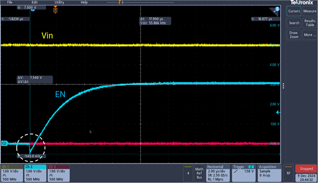
Task: Add channel 4 with the numbered button
Action: (x=188, y=173)
